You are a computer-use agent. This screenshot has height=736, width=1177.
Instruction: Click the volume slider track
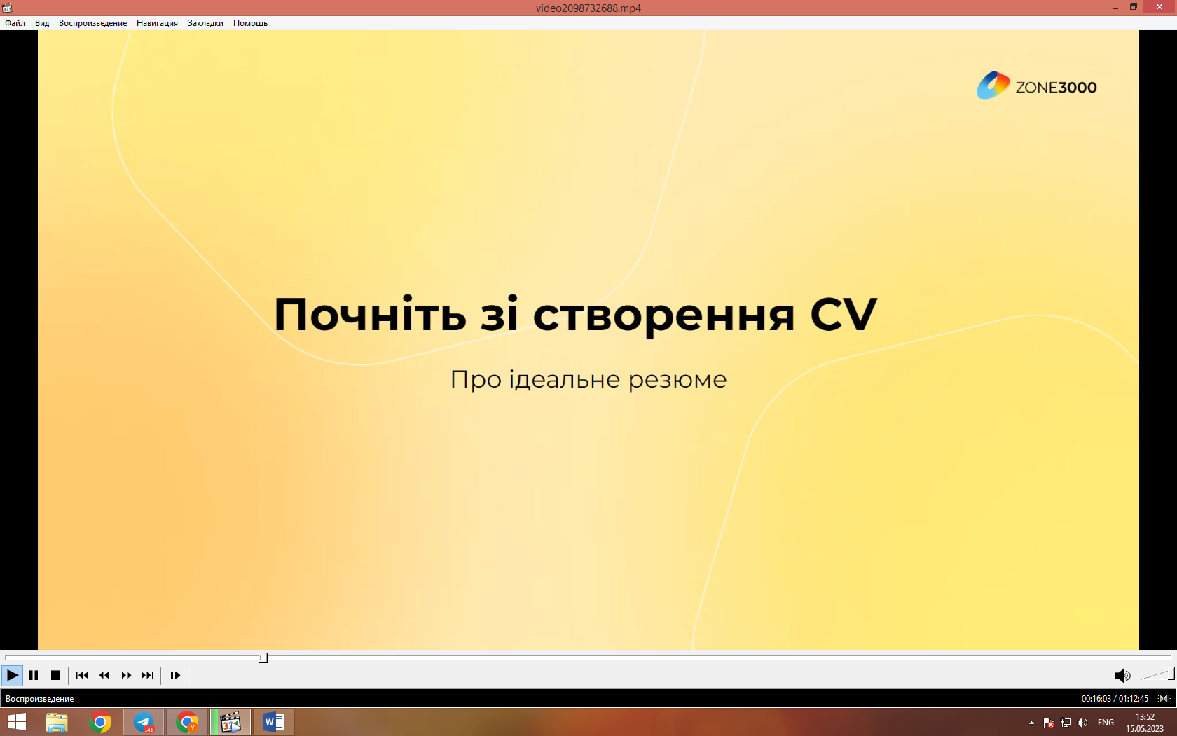1157,675
